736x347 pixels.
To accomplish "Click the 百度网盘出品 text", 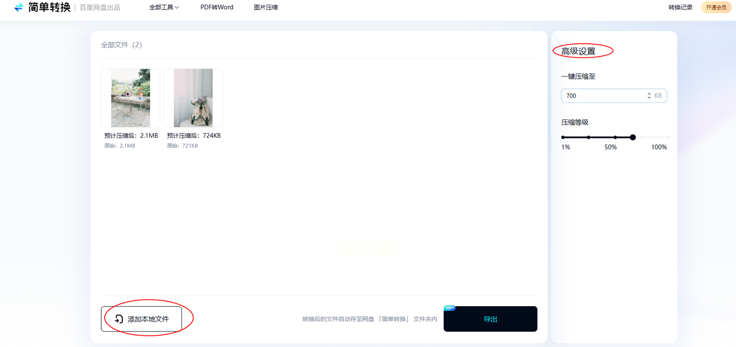I will click(x=100, y=8).
